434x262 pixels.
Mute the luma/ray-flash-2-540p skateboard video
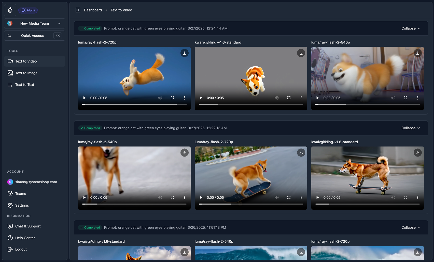click(160, 197)
